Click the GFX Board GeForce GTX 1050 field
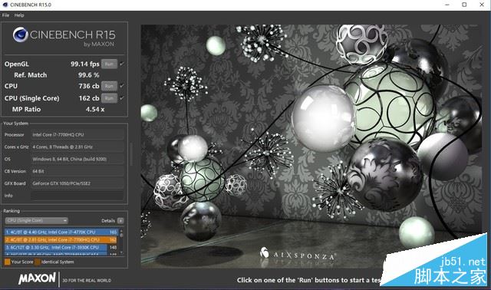 (x=77, y=183)
